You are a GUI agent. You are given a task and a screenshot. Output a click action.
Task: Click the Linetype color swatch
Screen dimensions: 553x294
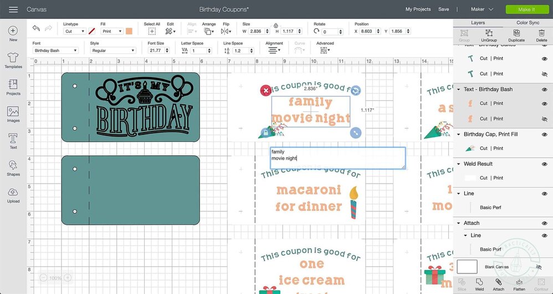(x=91, y=32)
